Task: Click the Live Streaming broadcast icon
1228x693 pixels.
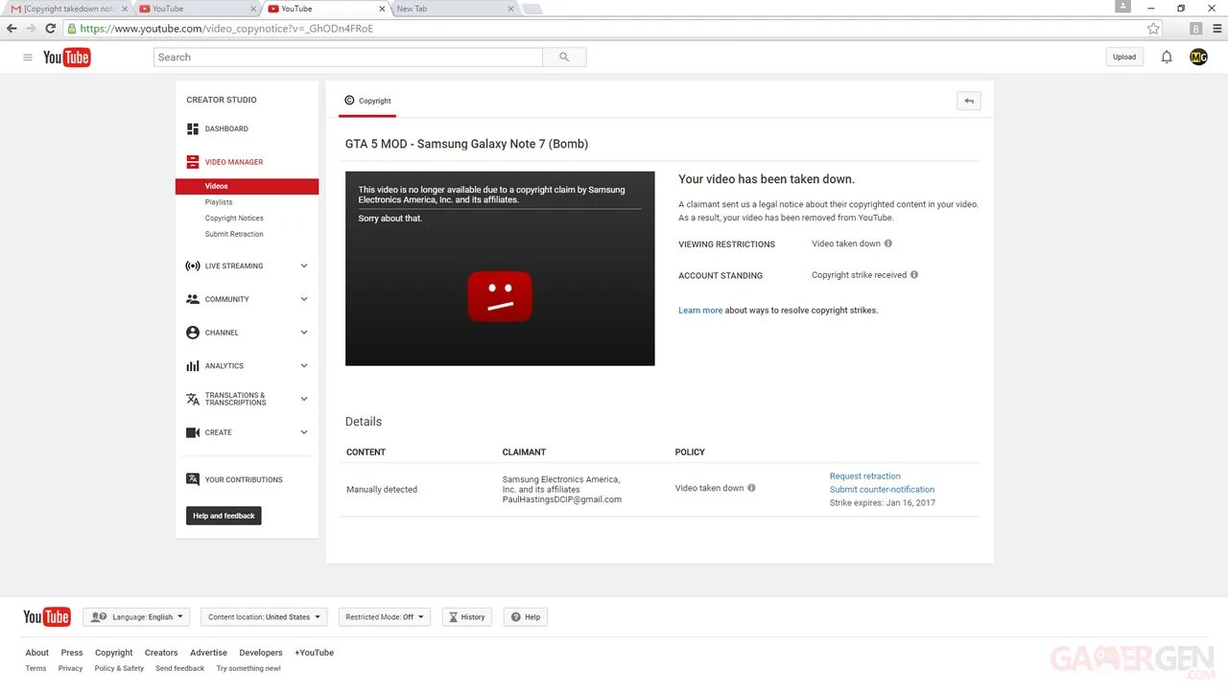Action: pos(193,266)
